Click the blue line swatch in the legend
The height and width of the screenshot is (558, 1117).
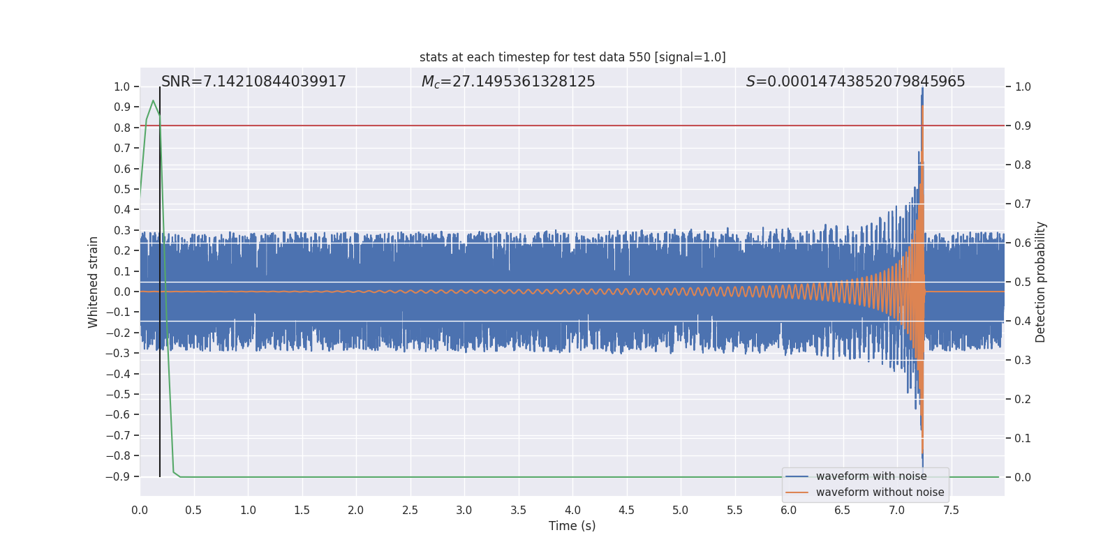point(797,476)
